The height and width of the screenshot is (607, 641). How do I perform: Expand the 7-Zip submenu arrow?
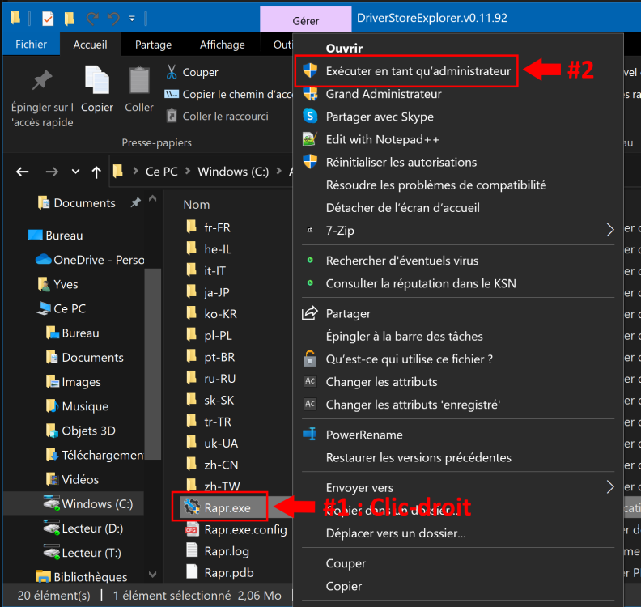coord(610,231)
